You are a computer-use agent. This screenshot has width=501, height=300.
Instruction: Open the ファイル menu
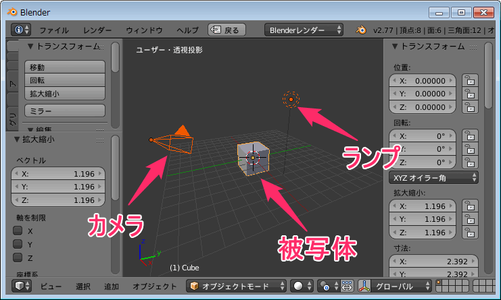54,30
